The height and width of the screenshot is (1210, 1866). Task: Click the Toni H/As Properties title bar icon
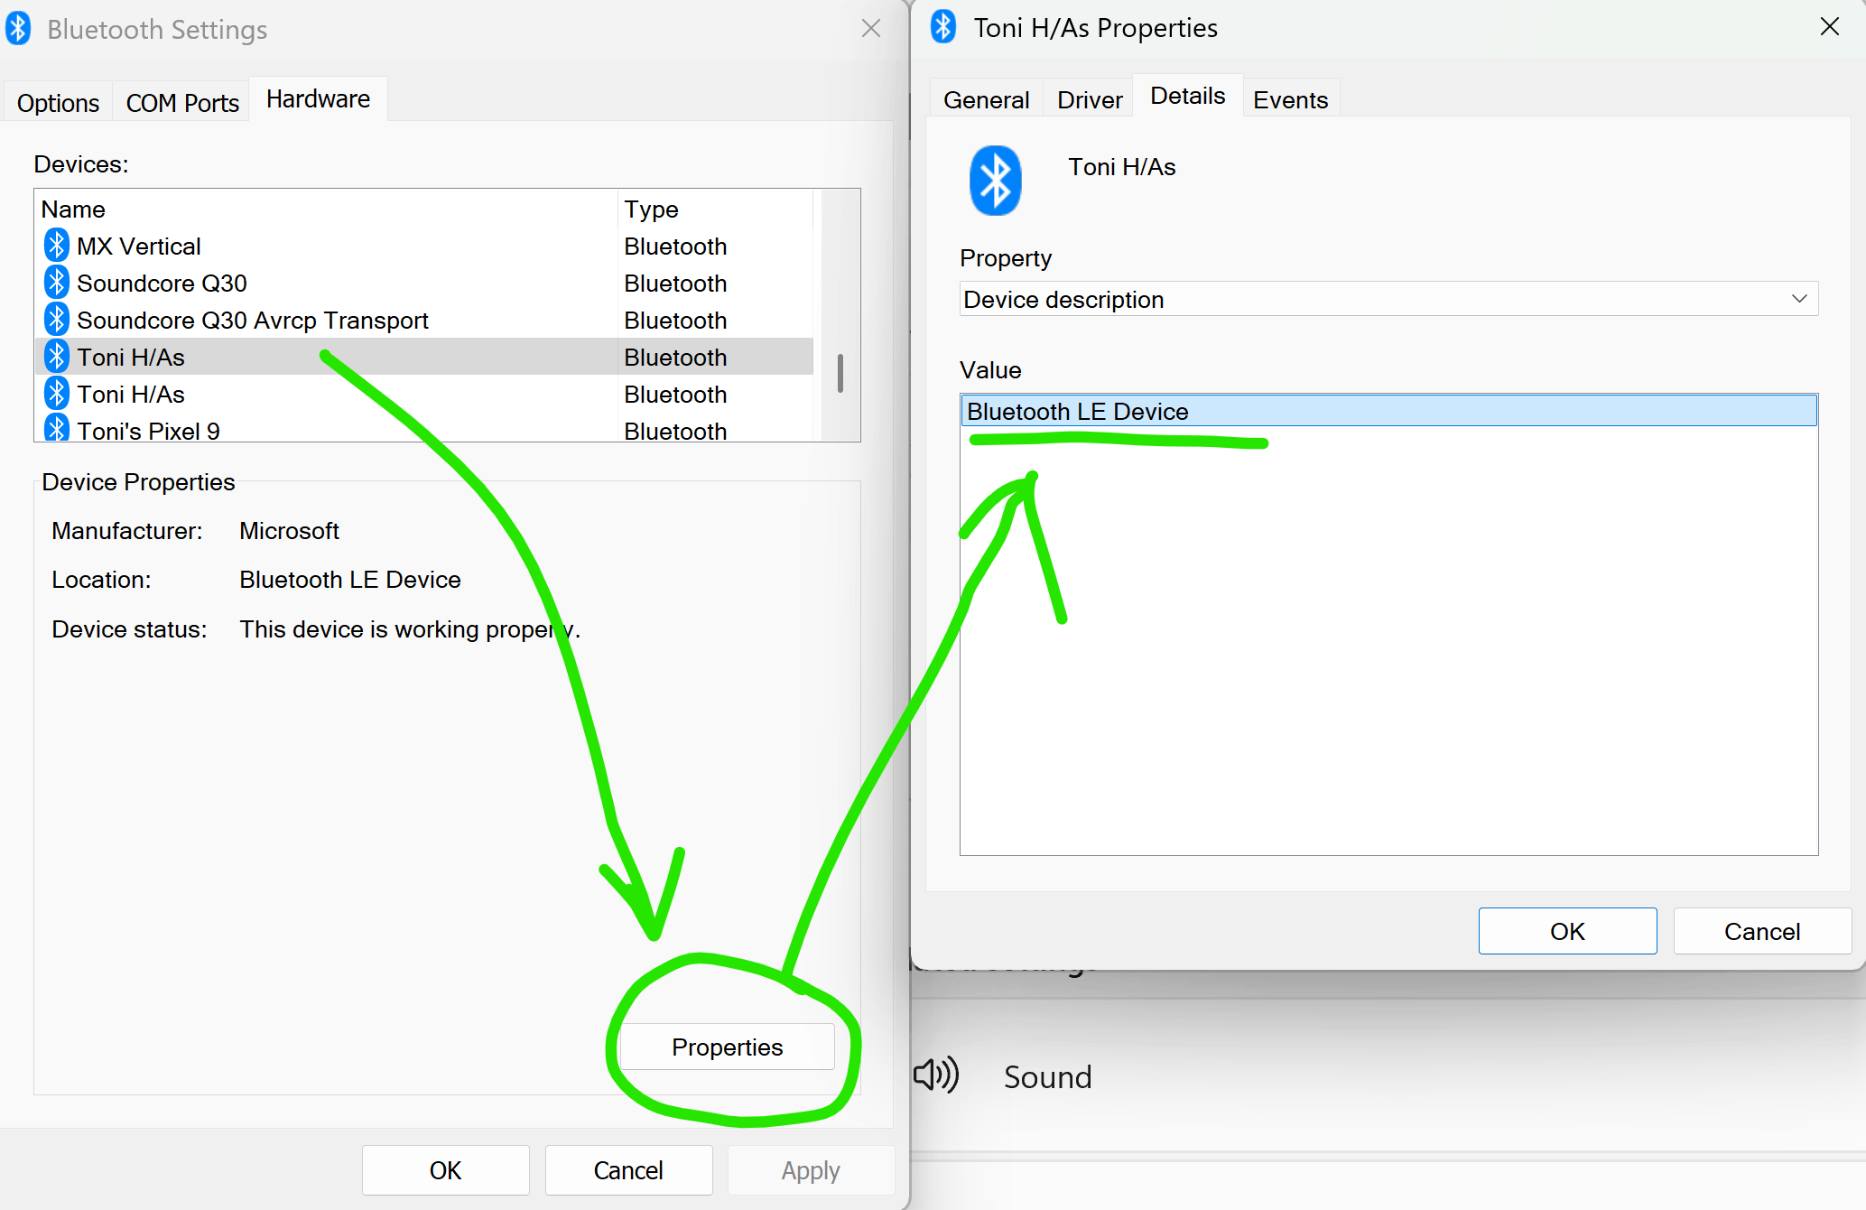[x=943, y=27]
